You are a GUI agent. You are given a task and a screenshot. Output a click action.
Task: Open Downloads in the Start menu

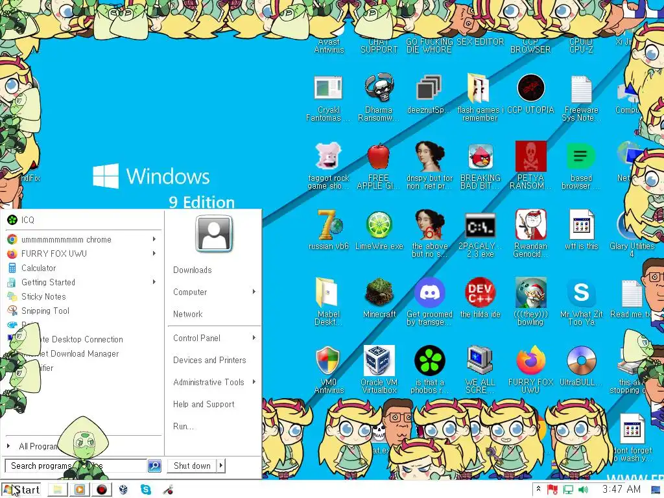pos(192,270)
